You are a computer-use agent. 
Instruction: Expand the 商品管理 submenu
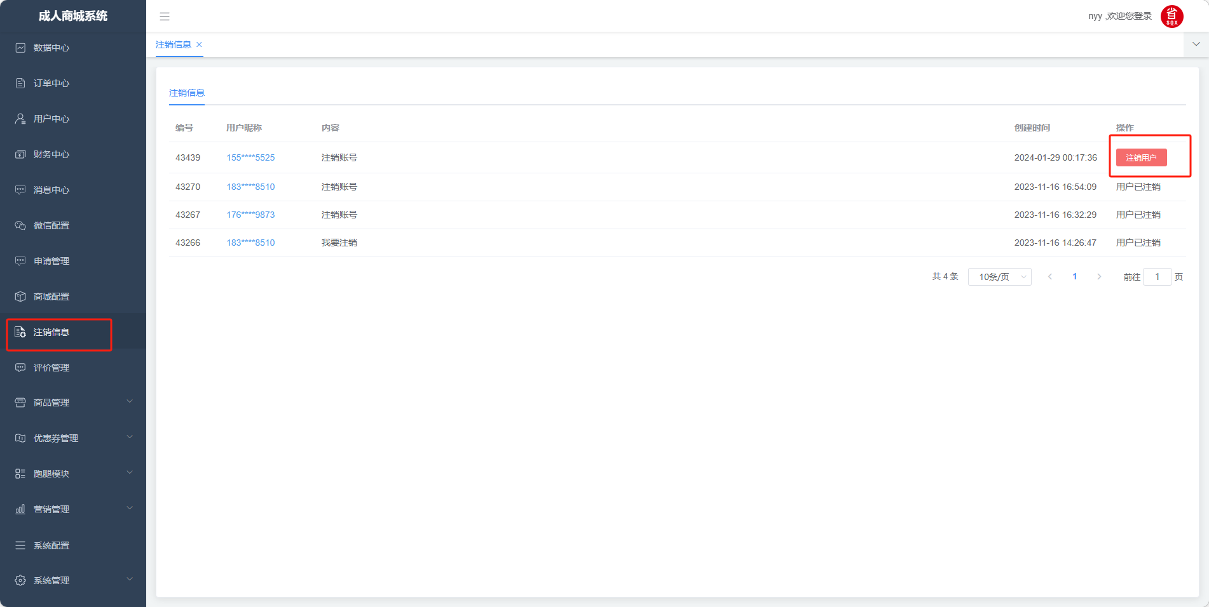pos(130,402)
